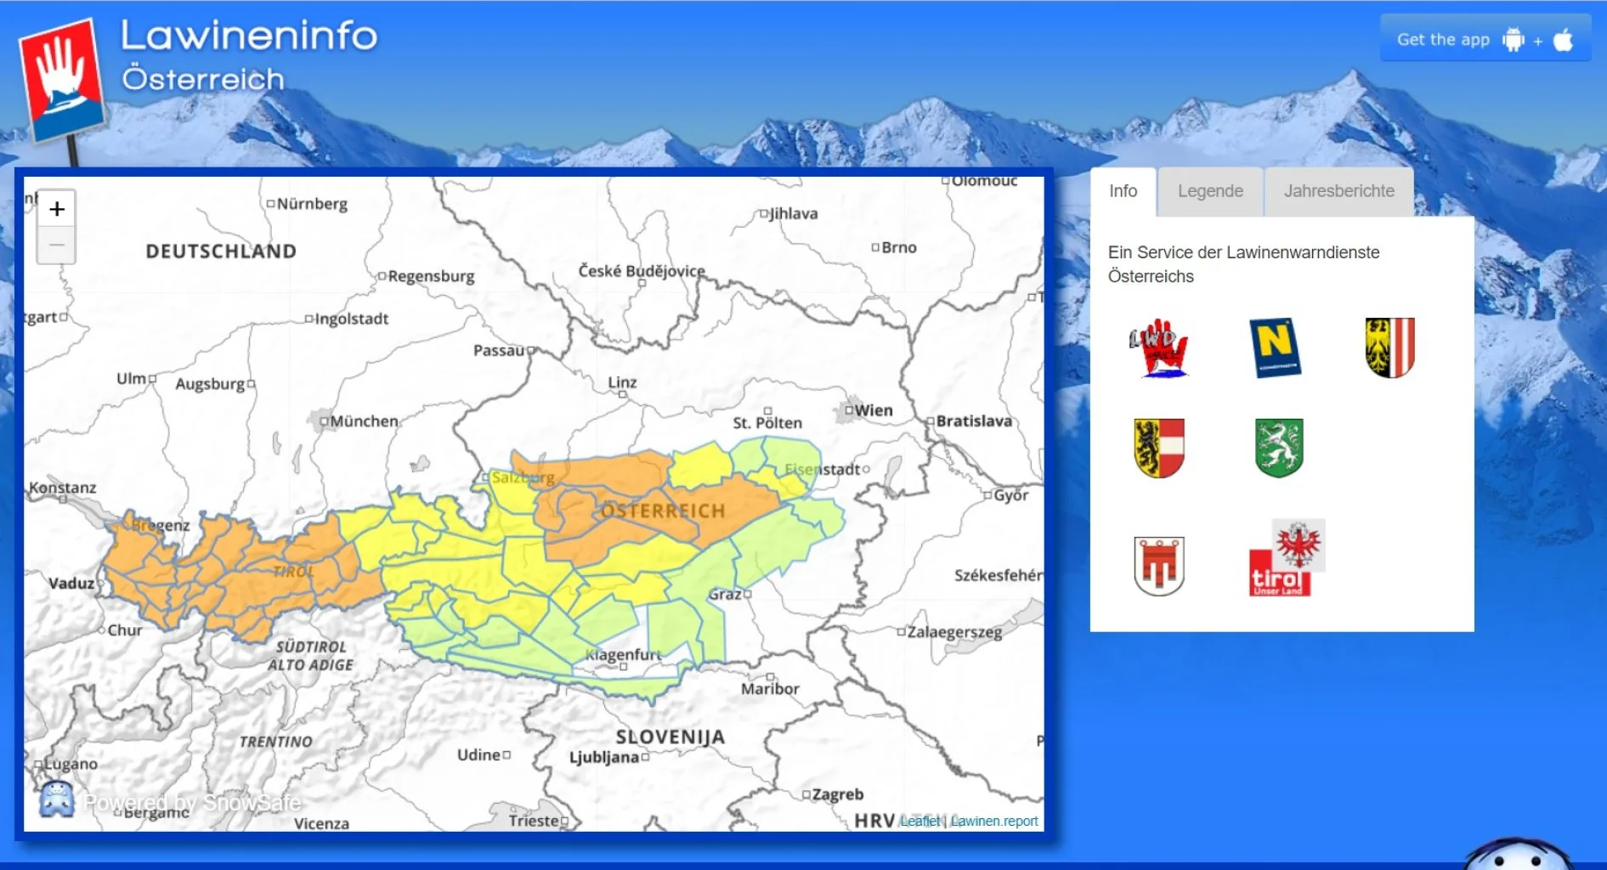Follow the Leaflet attribution link
This screenshot has width=1607, height=870.
(919, 821)
